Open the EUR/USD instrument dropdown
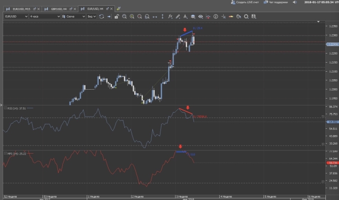The width and height of the screenshot is (339, 200). (16, 16)
